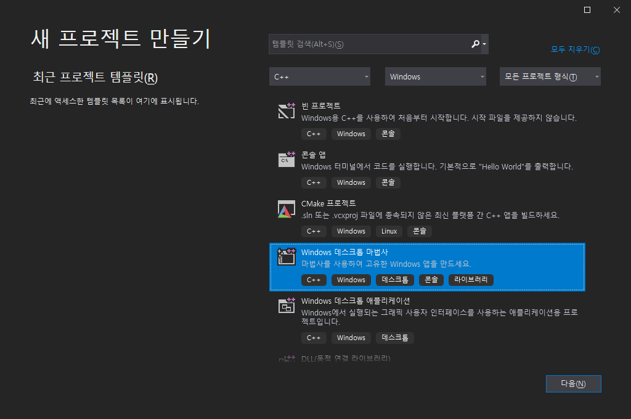Click the Windows 데스크톱 애플리케이션 icon
The width and height of the screenshot is (631, 419).
coord(287,306)
